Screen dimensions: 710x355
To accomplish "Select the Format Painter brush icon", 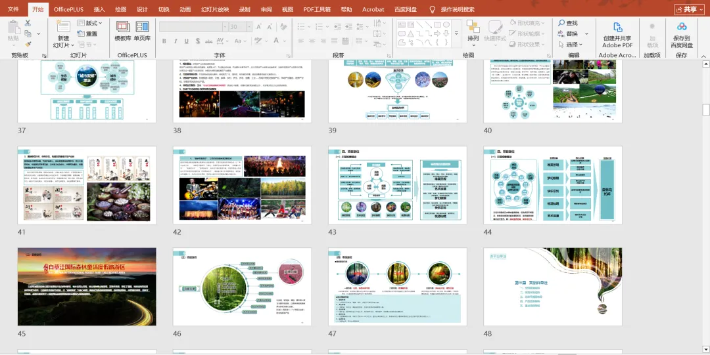I will click(x=28, y=45).
